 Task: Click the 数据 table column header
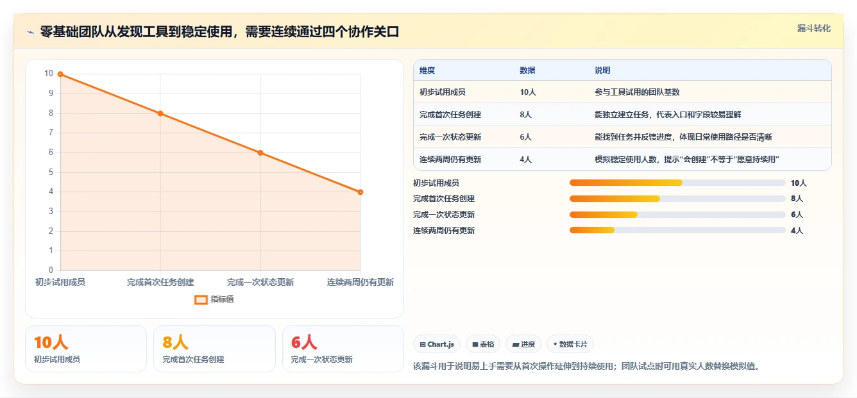click(527, 70)
